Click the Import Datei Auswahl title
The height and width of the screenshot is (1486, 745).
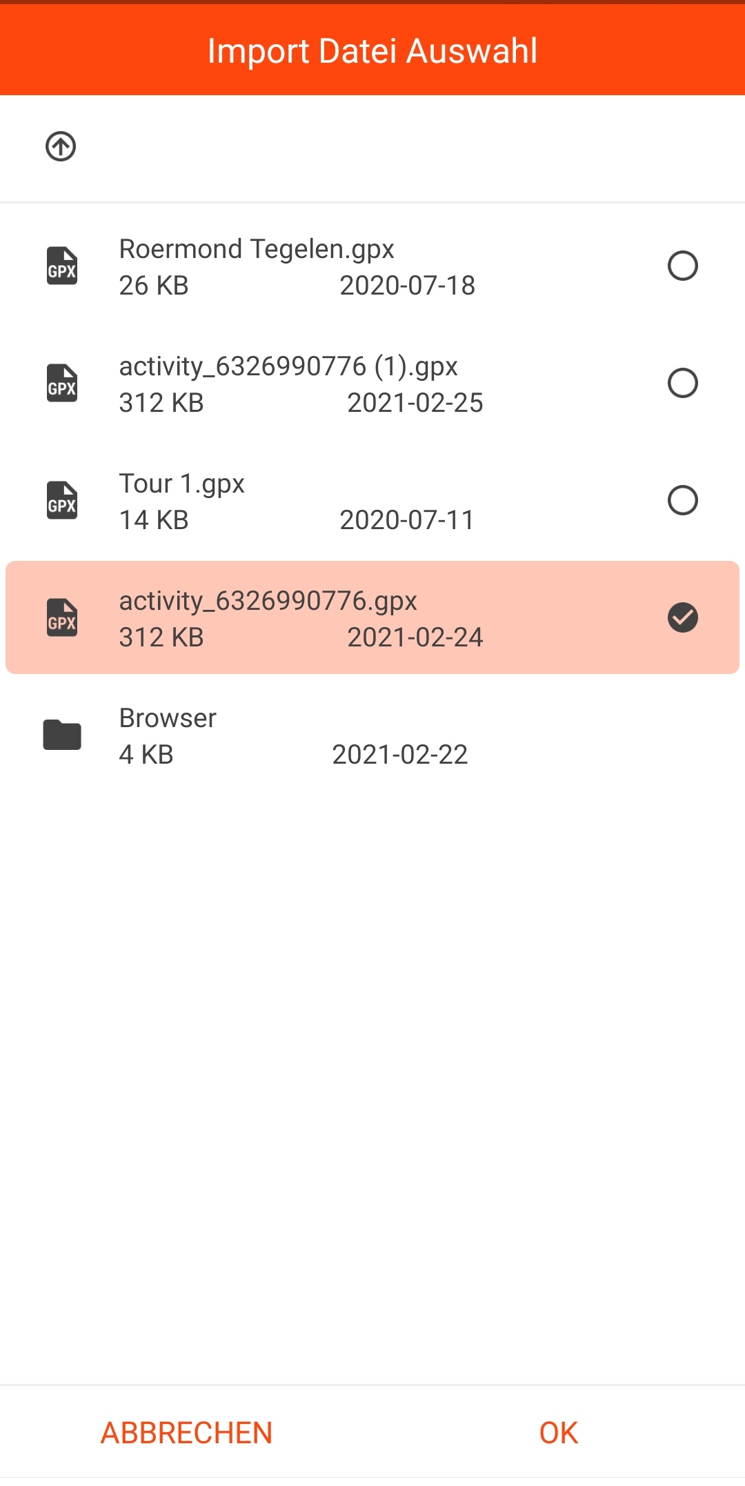pyautogui.click(x=372, y=51)
